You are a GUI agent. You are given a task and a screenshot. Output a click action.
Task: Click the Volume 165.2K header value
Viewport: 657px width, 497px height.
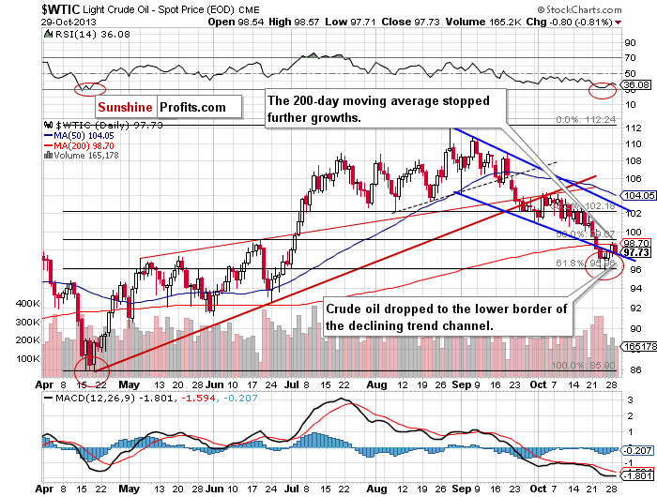click(x=483, y=23)
